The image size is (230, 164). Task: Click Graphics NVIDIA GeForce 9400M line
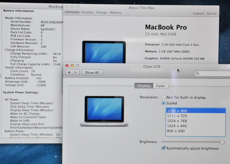175,59
